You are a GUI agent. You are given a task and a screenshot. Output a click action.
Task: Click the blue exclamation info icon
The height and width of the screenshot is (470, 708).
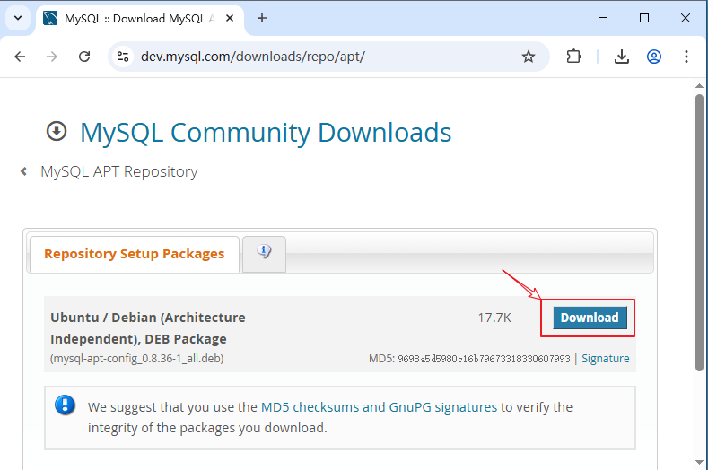(65, 405)
